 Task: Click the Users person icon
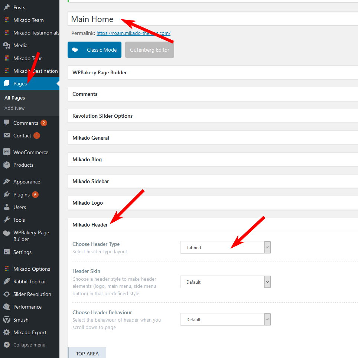point(7,207)
